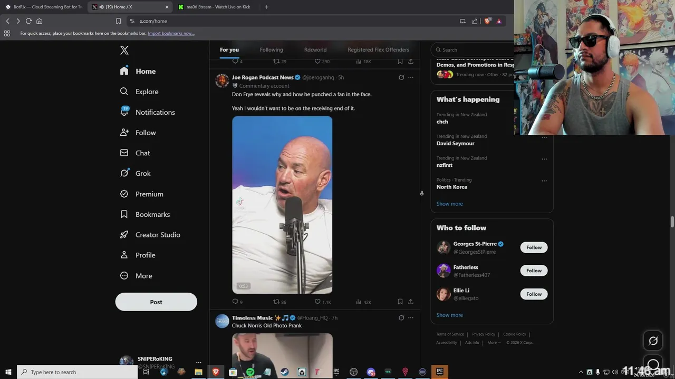Click the Windows Start button
The width and height of the screenshot is (675, 379).
tap(8, 372)
